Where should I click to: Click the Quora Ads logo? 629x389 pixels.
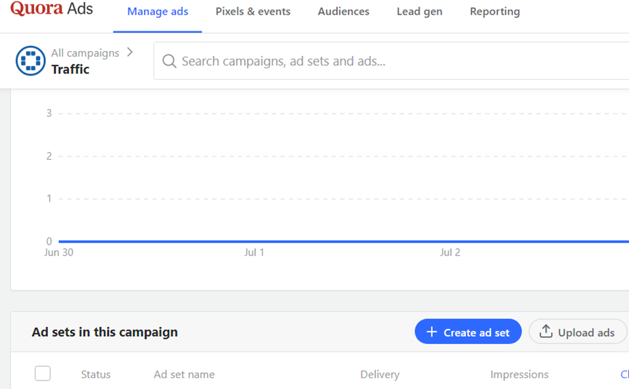[x=52, y=9]
